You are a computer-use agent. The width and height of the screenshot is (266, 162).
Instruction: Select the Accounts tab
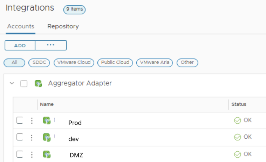pyautogui.click(x=21, y=26)
